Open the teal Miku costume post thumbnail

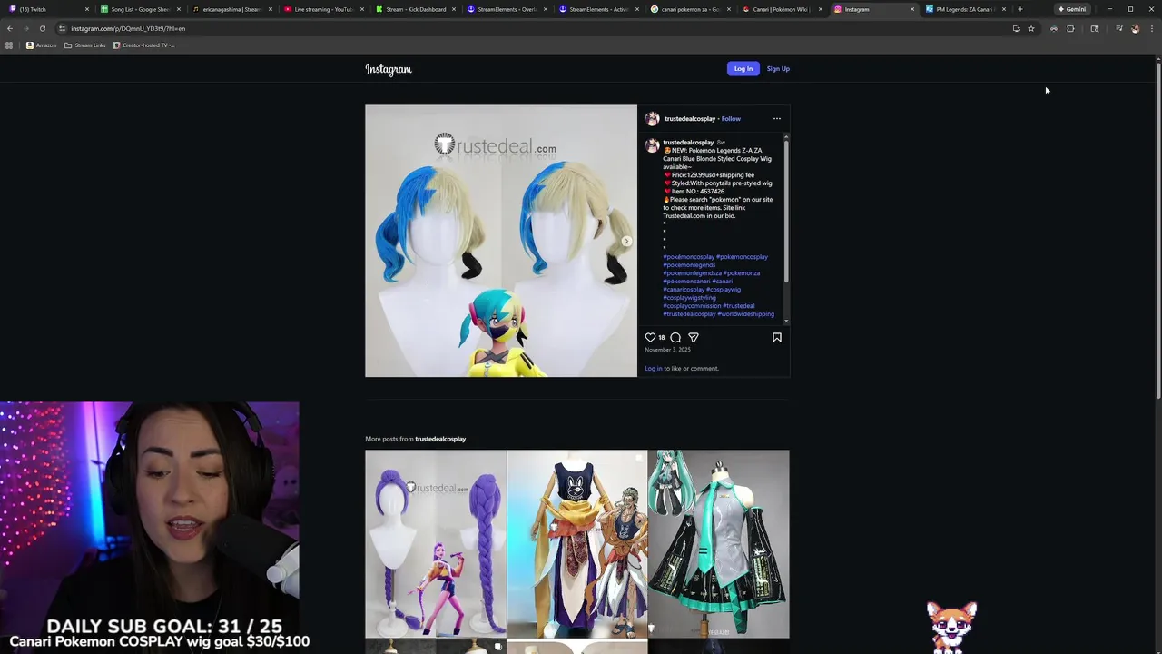(x=719, y=544)
